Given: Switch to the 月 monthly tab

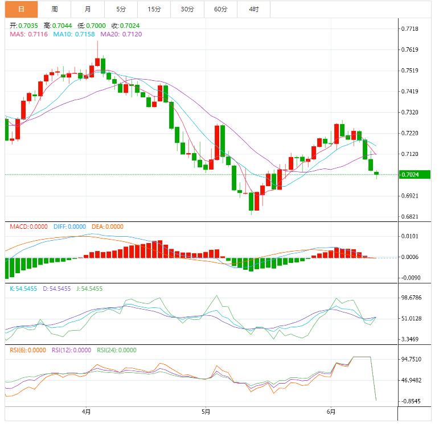Looking at the screenshot, I should click(88, 9).
